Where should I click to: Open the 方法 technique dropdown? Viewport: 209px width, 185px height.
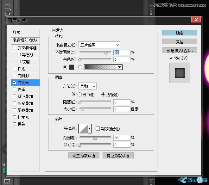point(87,86)
